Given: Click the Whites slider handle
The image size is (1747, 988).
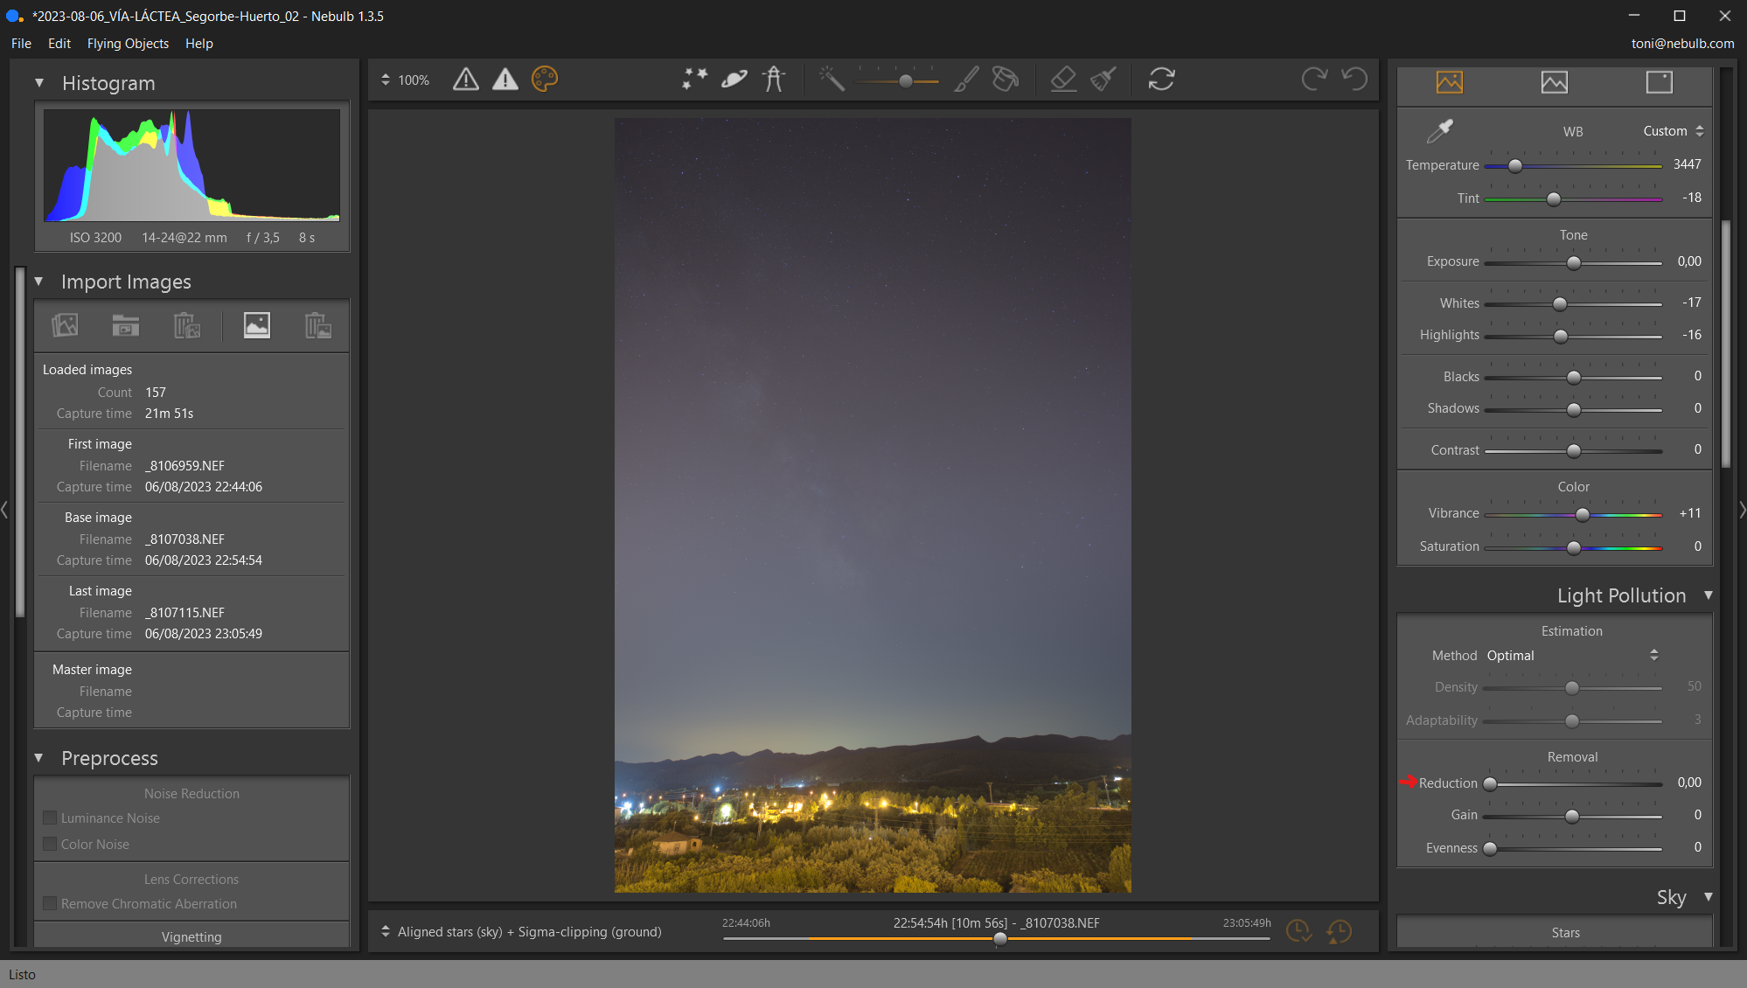Looking at the screenshot, I should click(x=1560, y=304).
